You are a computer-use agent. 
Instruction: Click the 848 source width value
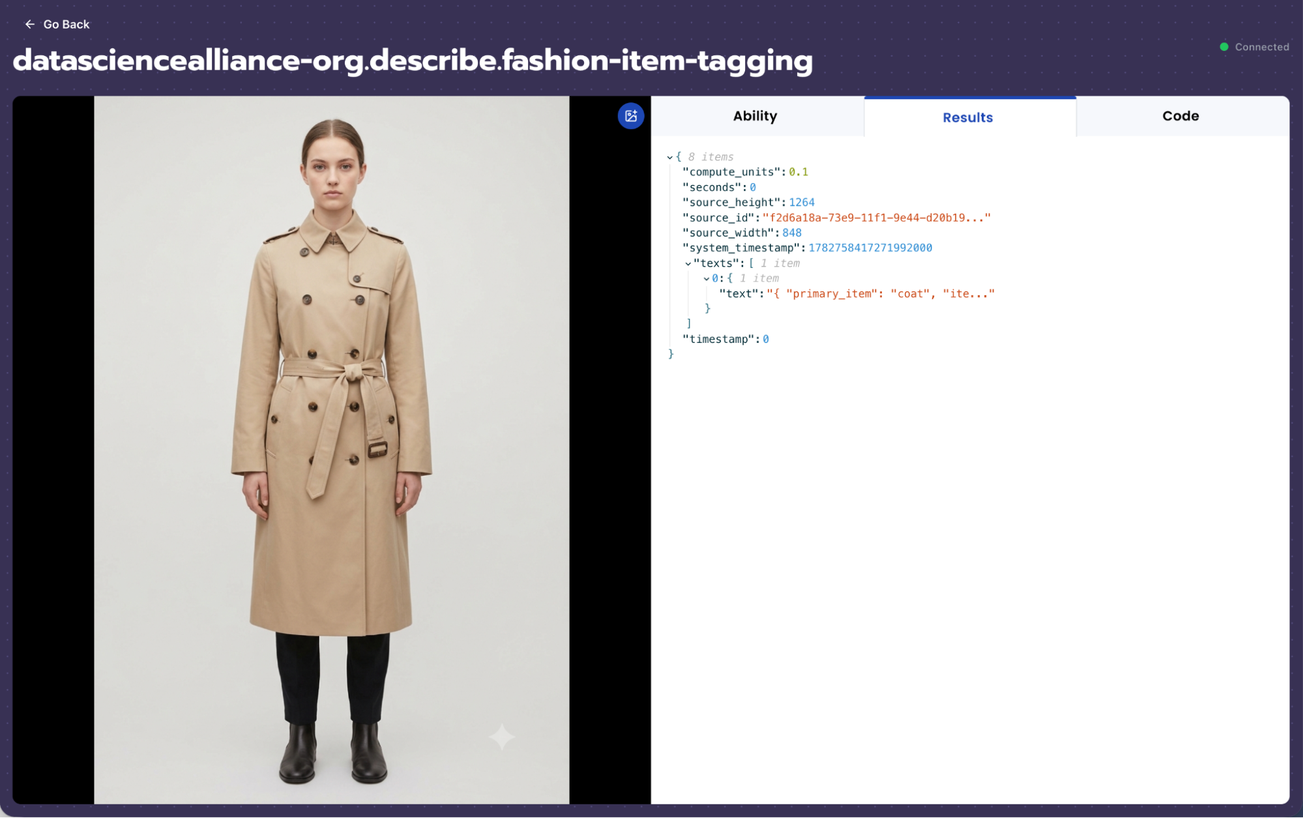pyautogui.click(x=791, y=233)
